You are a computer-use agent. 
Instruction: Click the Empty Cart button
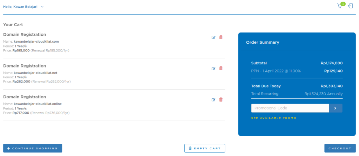[205, 148]
